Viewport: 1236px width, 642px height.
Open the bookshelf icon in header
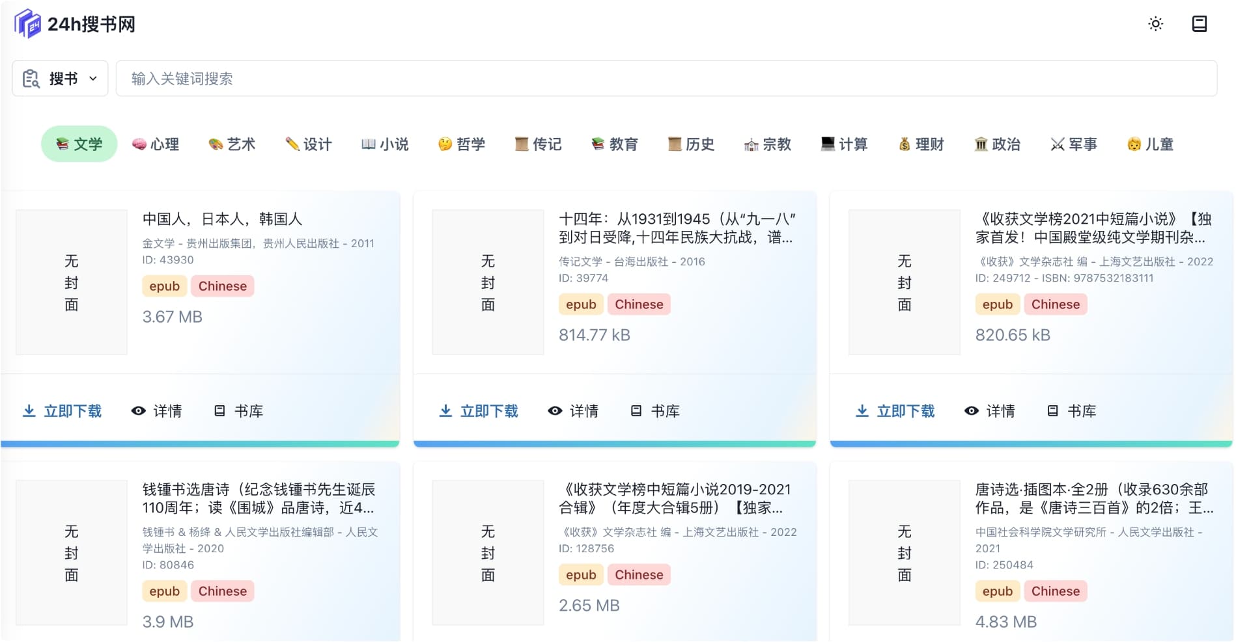coord(1199,24)
